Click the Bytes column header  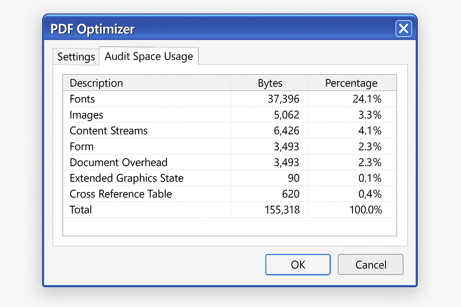pos(269,83)
